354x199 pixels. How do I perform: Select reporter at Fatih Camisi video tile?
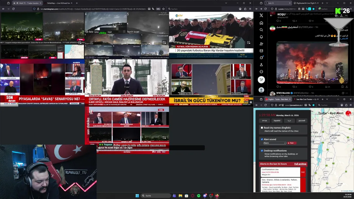click(127, 82)
